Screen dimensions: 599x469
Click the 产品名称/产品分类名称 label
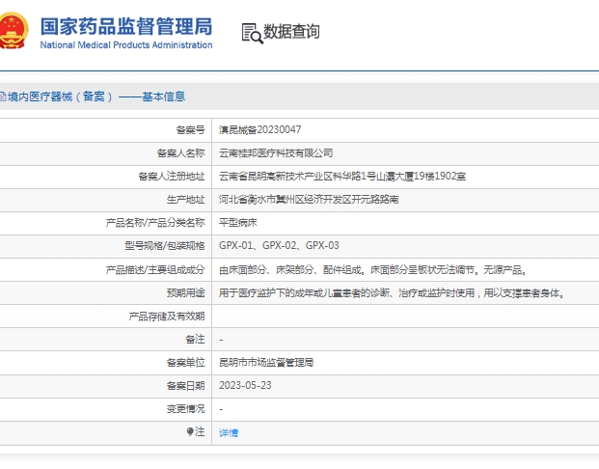click(155, 223)
